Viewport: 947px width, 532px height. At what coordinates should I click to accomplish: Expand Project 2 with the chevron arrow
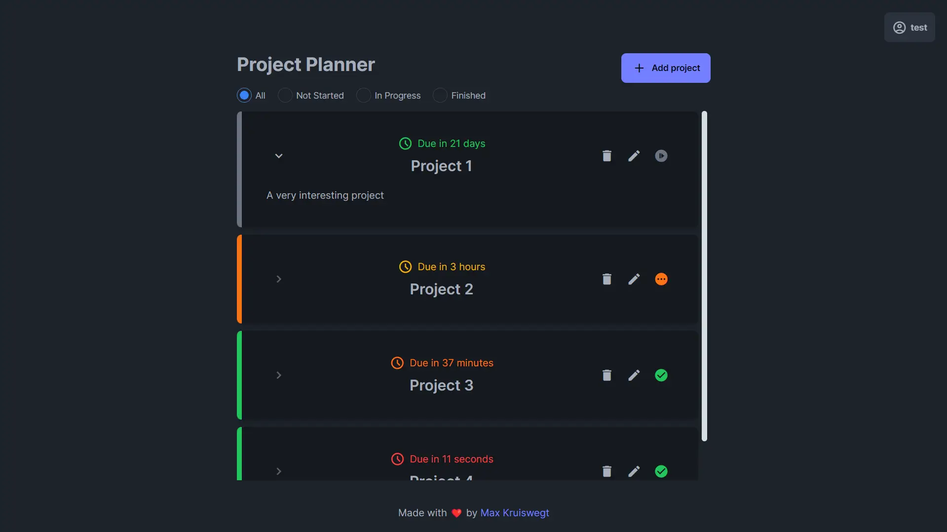point(279,279)
